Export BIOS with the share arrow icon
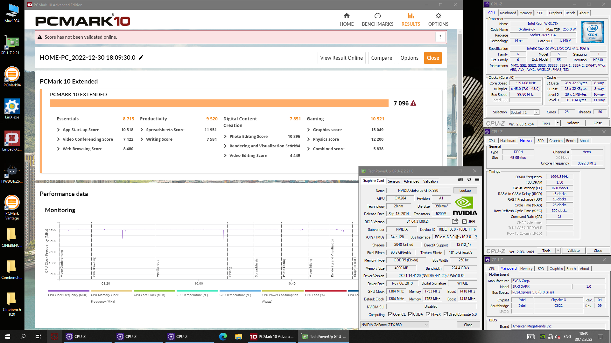The image size is (611, 343). tap(455, 221)
